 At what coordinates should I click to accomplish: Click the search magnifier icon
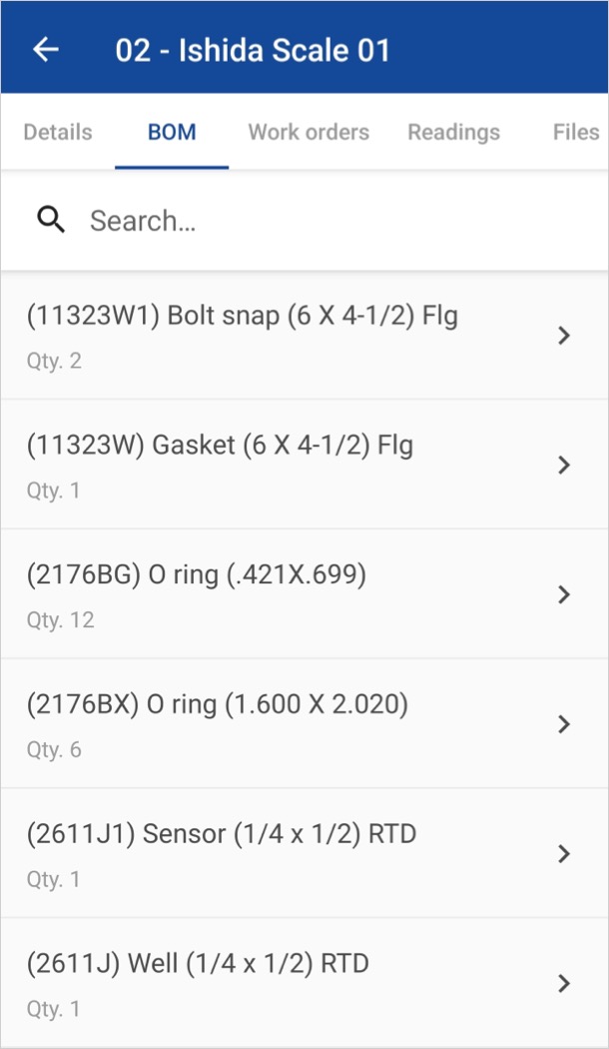[x=51, y=220]
